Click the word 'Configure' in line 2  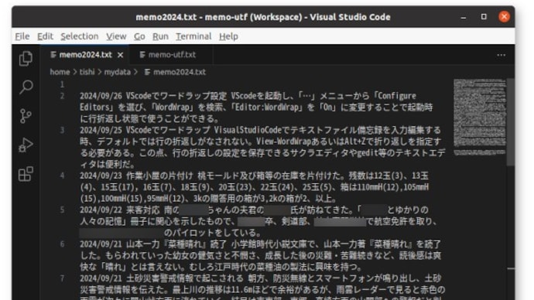point(397,96)
